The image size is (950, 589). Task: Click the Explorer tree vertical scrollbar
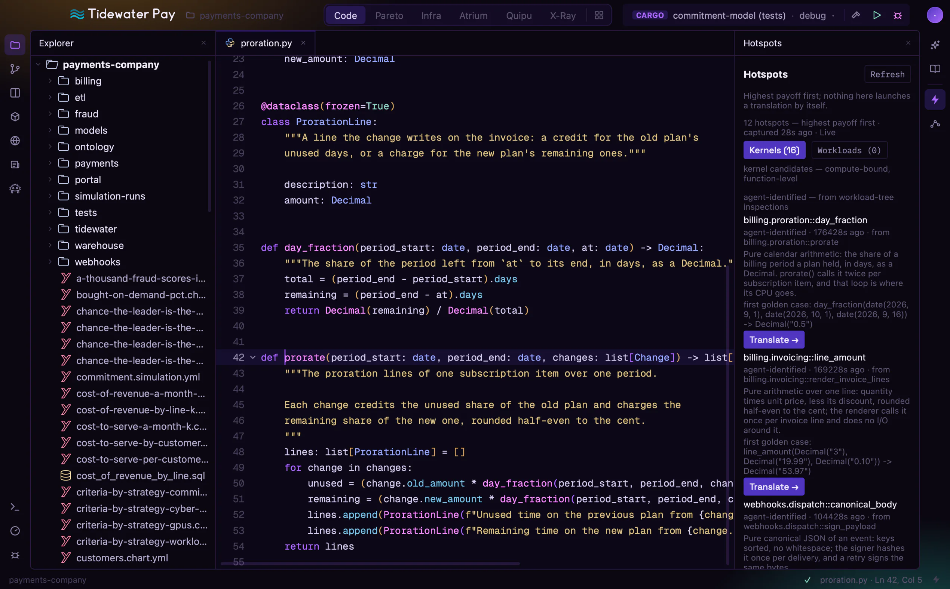click(209, 136)
